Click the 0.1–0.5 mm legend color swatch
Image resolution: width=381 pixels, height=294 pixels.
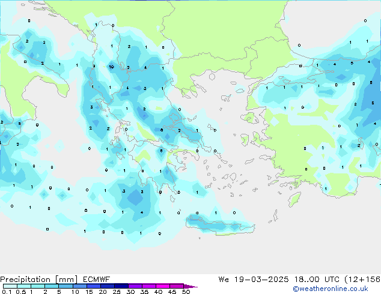click(10, 286)
